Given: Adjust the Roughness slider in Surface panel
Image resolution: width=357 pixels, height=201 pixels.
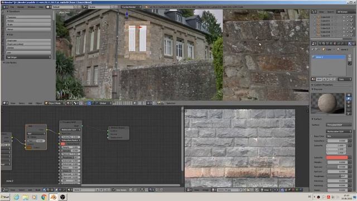Looking at the screenshot, I should [337, 176].
